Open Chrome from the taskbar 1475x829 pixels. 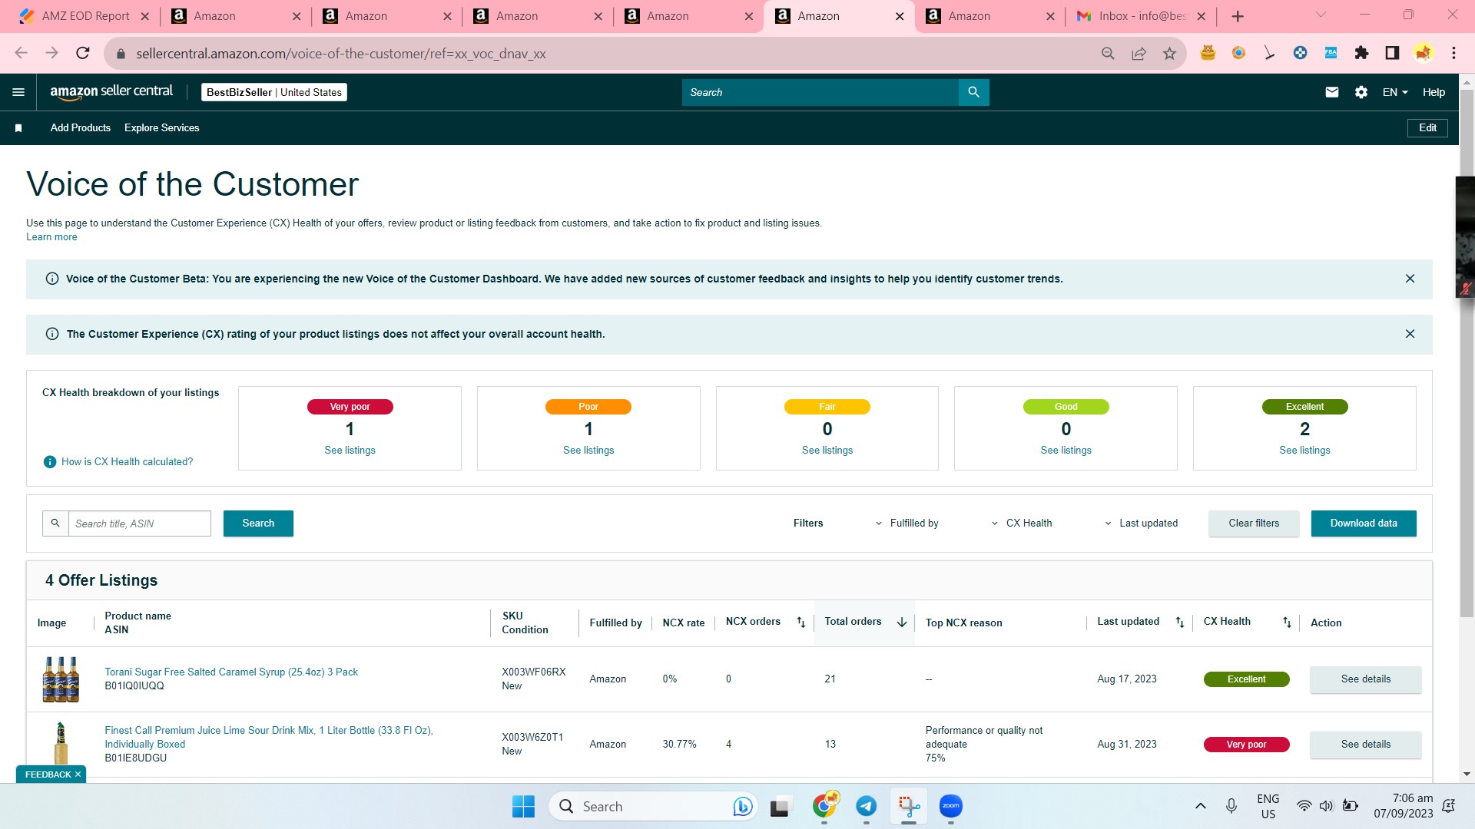824,806
